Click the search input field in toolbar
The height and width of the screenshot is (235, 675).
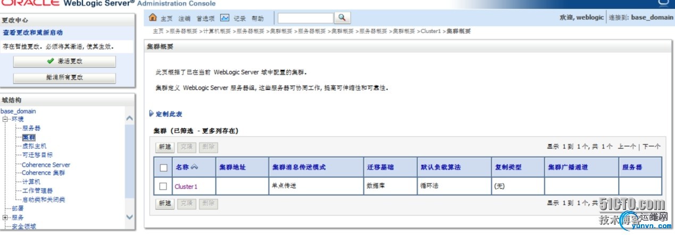coord(305,18)
